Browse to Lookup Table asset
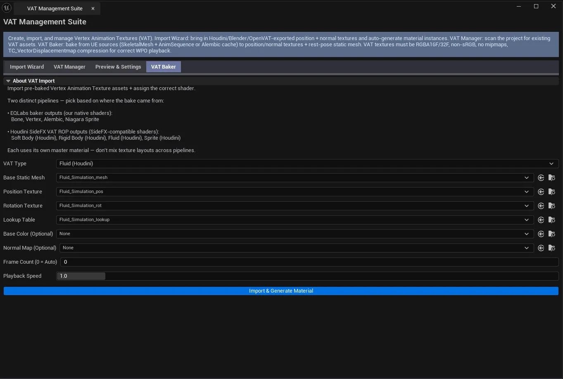The image size is (563, 379). click(551, 220)
